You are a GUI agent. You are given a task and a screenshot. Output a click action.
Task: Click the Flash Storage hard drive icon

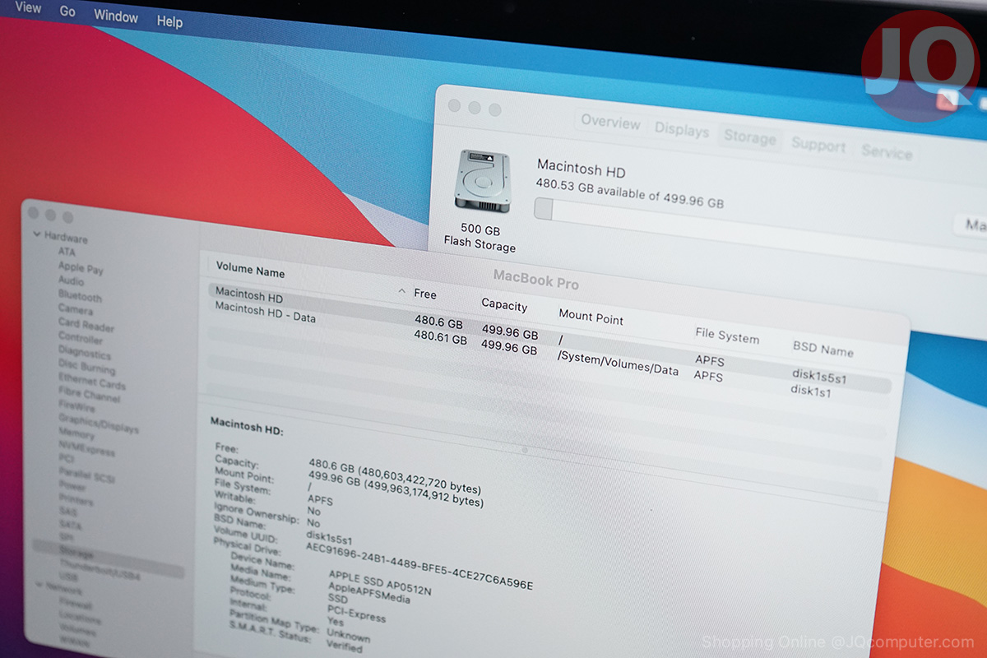click(482, 182)
